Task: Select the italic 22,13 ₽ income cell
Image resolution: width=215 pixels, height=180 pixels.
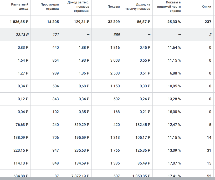Action: [22, 35]
